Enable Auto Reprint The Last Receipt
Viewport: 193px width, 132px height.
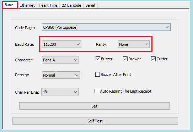click(x=97, y=91)
